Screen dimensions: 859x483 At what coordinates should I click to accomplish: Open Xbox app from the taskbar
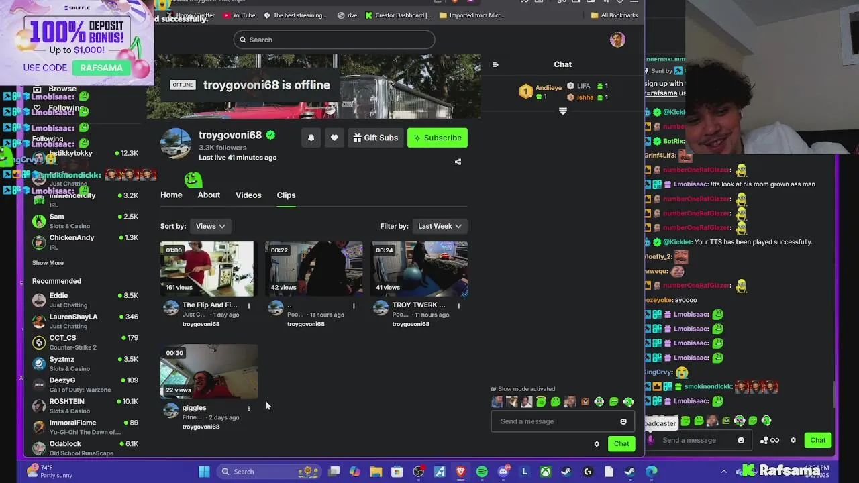pos(546,472)
